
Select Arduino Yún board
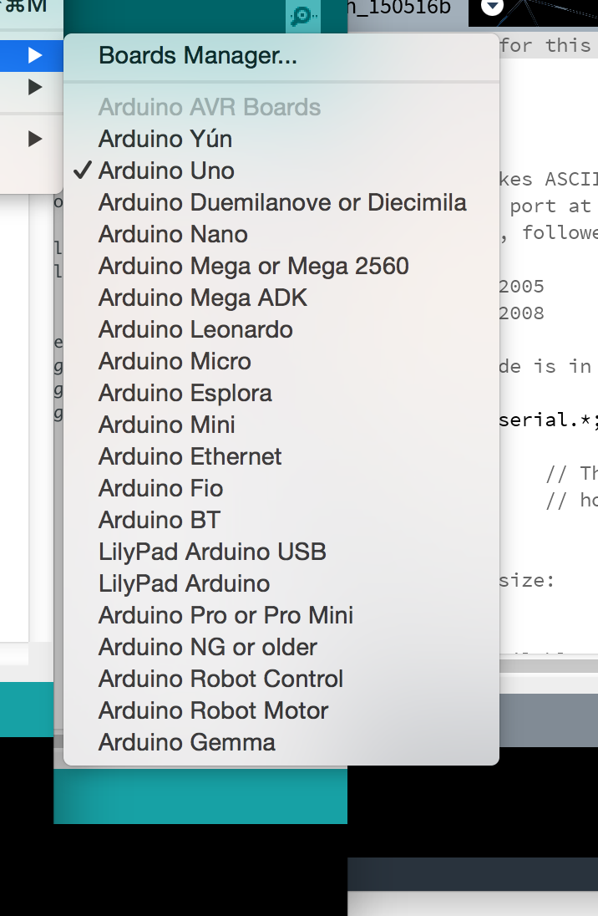click(281, 139)
